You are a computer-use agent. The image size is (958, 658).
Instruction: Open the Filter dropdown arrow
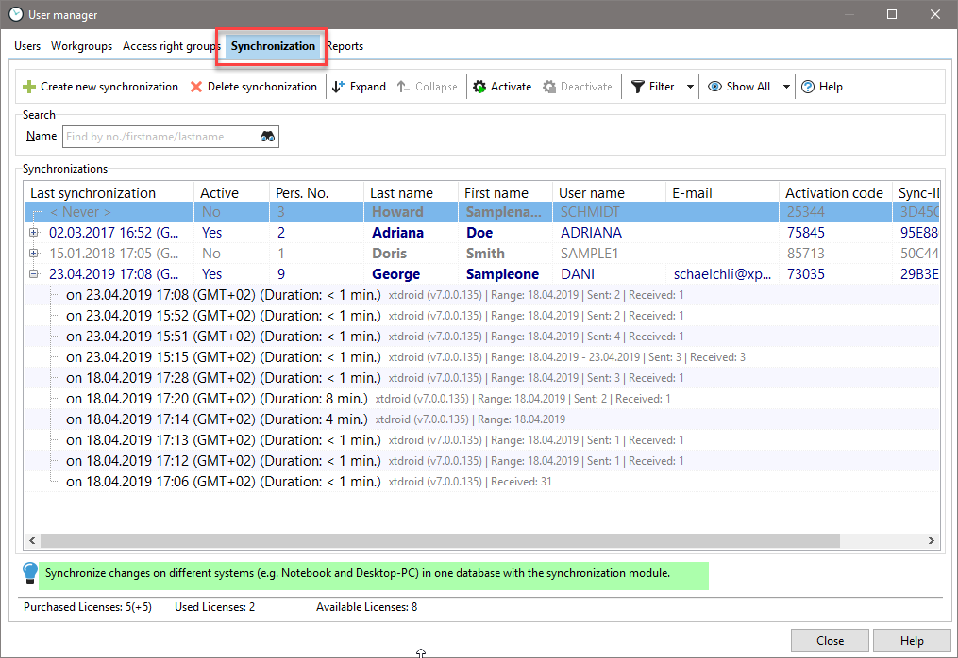[690, 87]
